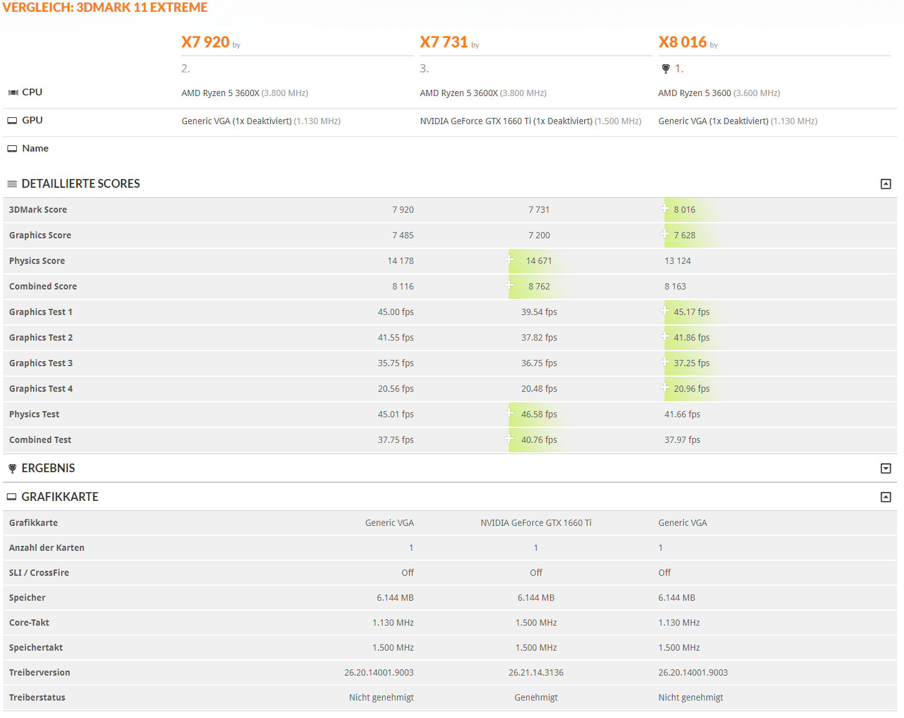Screen dimensions: 904x718
Task: Click the 41.66 fps physics test value
Action: [x=682, y=414]
